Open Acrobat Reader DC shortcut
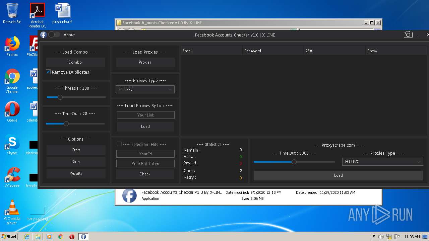The image size is (429, 241). 37,15
